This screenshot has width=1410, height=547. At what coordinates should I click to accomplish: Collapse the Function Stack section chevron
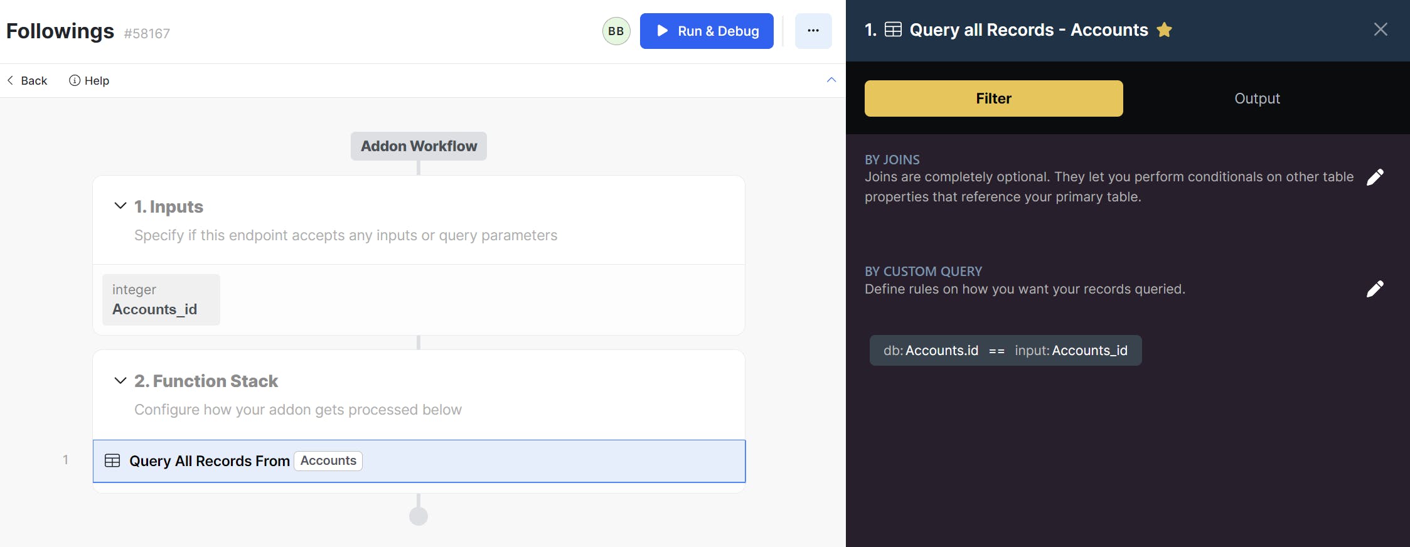[x=120, y=380]
